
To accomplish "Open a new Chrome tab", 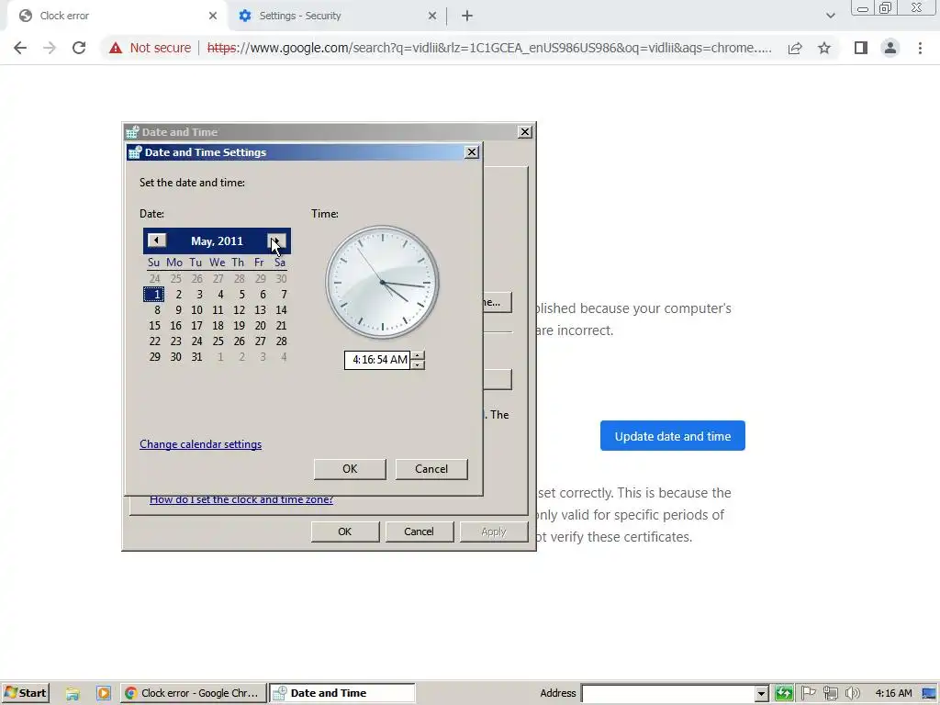I will click(467, 16).
